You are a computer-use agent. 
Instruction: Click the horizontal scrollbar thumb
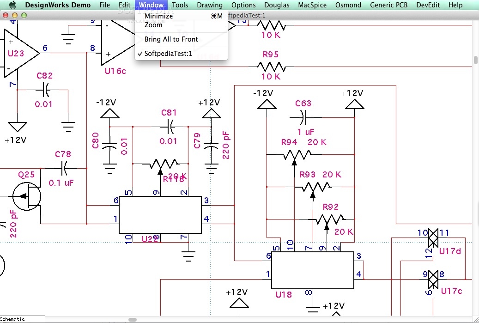133,320
